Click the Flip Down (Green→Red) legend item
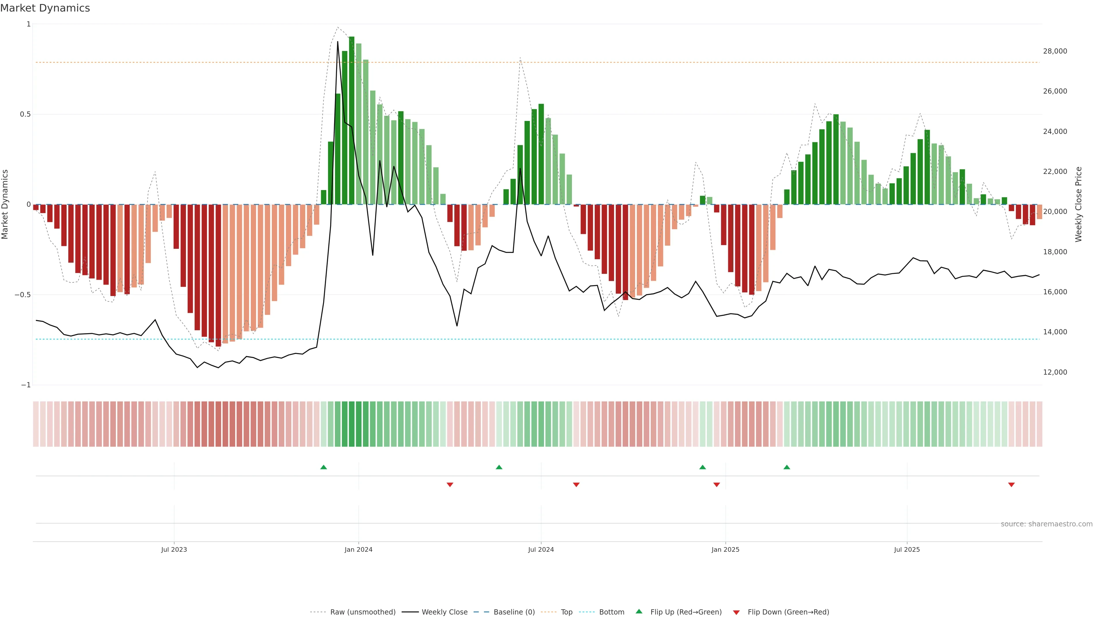Viewport: 1107px width, 622px height. [x=788, y=612]
